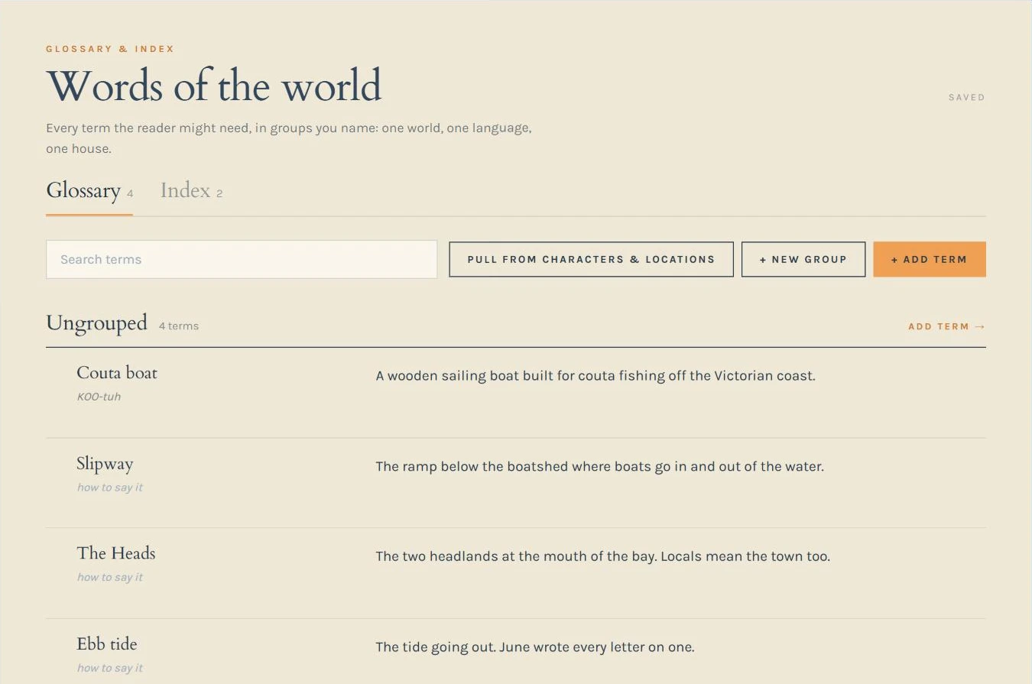Focus the Search terms field
The height and width of the screenshot is (684, 1032).
(242, 259)
